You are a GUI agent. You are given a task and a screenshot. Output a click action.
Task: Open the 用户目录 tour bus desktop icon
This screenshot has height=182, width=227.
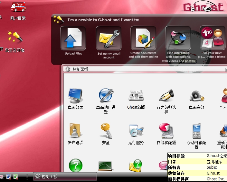pos(18,7)
